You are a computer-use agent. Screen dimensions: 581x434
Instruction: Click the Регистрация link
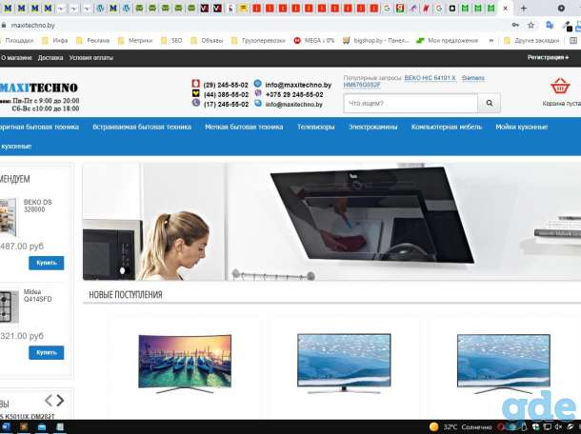[x=548, y=57]
